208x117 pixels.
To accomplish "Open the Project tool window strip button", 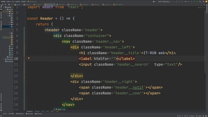I will tap(1, 7).
